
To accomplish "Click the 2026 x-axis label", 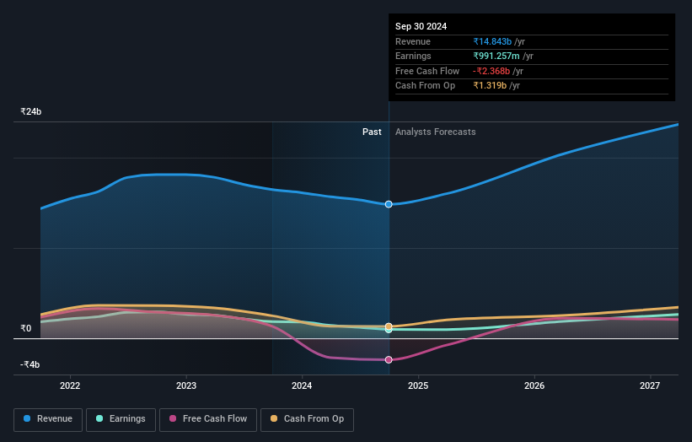I will [x=534, y=385].
